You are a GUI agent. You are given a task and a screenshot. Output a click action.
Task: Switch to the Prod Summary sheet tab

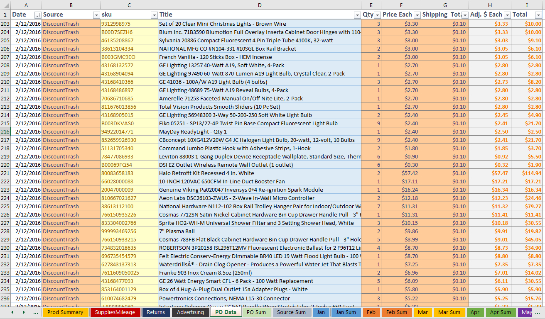(x=65, y=312)
